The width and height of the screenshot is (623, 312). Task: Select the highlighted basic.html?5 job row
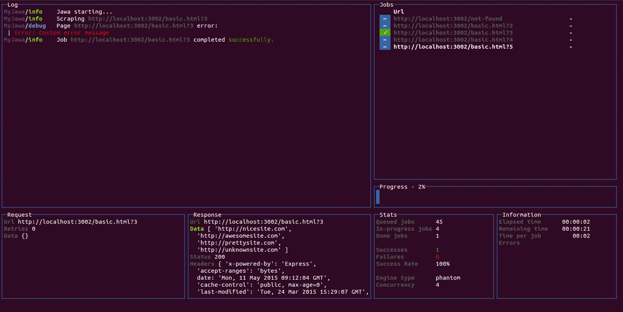pyautogui.click(x=453, y=47)
